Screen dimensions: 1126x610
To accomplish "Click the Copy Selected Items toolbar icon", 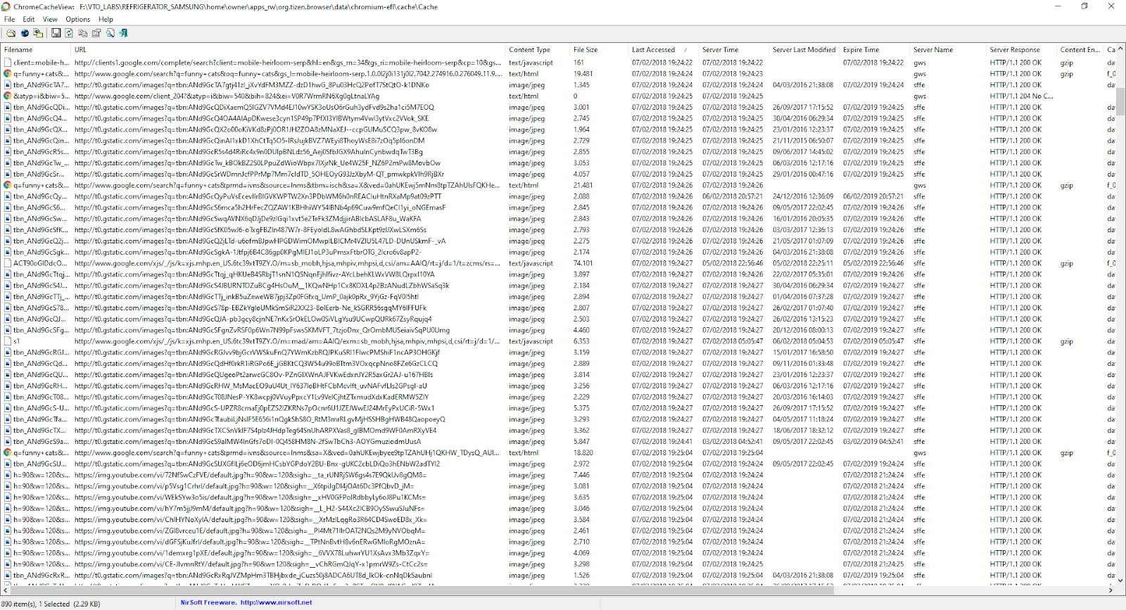I will click(x=83, y=33).
